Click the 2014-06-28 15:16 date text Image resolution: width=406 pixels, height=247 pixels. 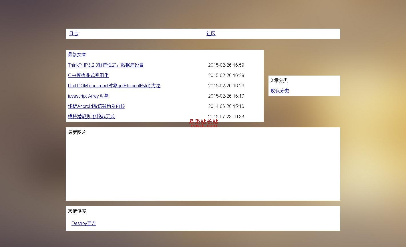[x=226, y=106]
